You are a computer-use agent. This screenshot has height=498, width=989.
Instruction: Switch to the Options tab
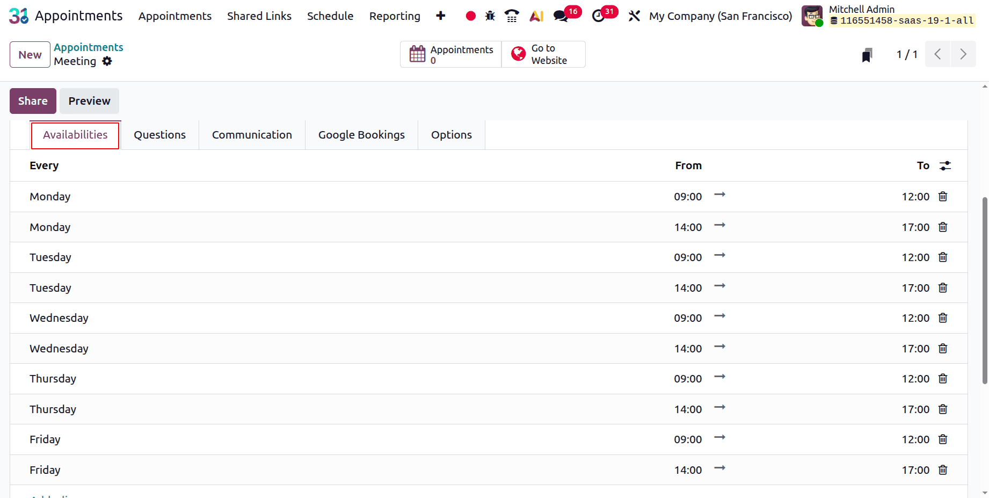(452, 135)
